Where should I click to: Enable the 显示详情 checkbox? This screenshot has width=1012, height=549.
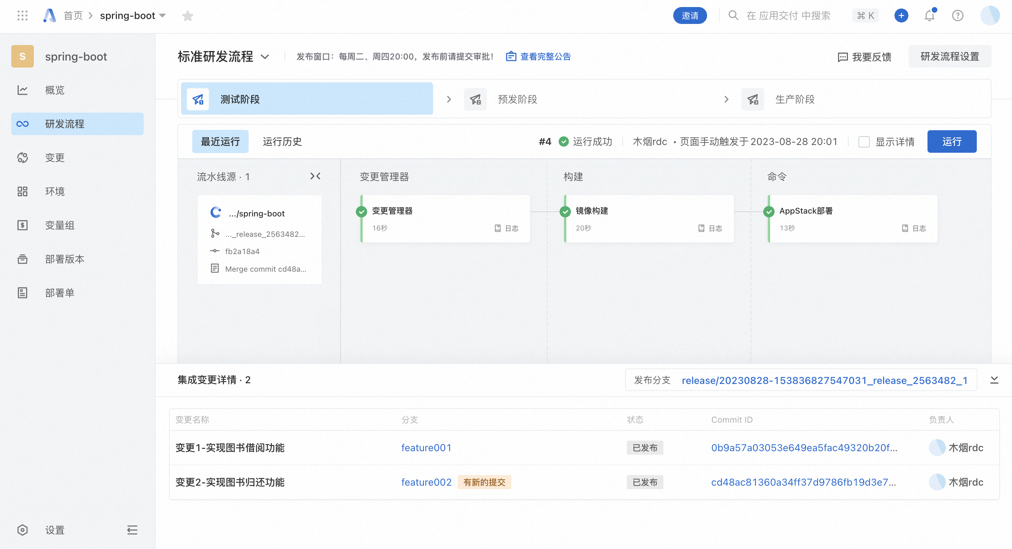[x=864, y=142]
